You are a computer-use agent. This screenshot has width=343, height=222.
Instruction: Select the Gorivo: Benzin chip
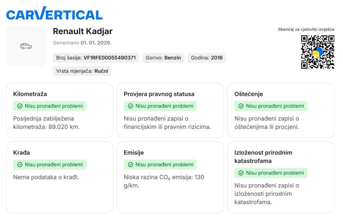[x=163, y=58]
